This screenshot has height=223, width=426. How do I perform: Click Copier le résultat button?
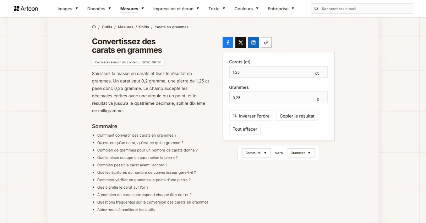[297, 116]
